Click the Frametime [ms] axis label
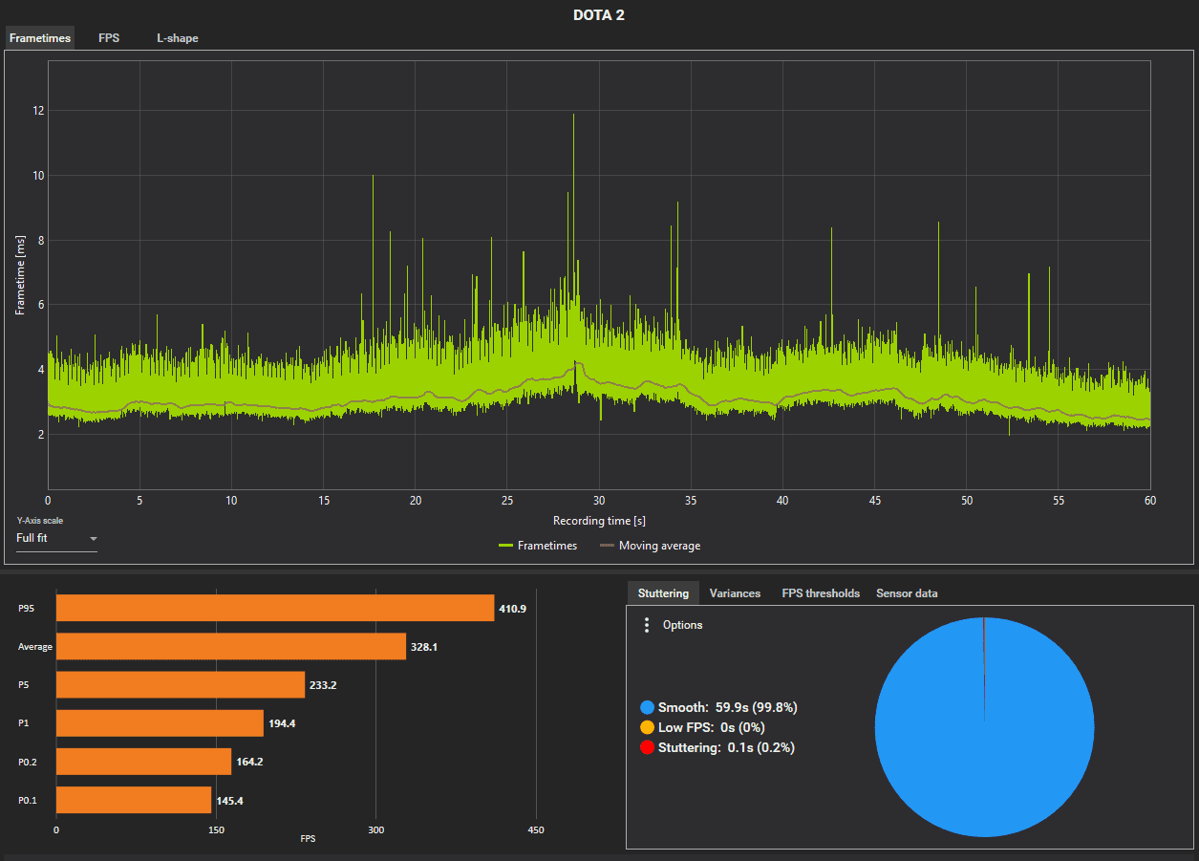The height and width of the screenshot is (861, 1199). pos(19,275)
